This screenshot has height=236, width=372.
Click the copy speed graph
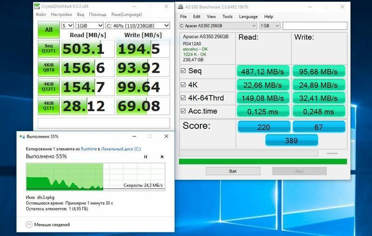pyautogui.click(x=95, y=176)
